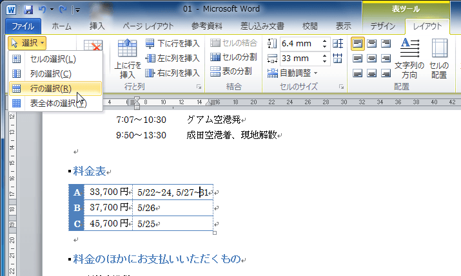This screenshot has width=461, height=276.
Task: Open the ファイル tab
Action: click(x=23, y=26)
